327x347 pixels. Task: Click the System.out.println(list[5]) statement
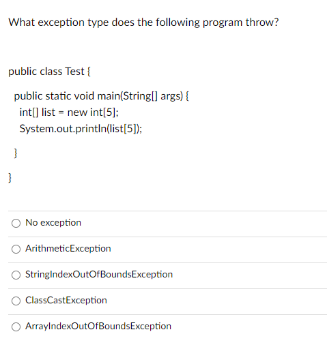[81, 129]
